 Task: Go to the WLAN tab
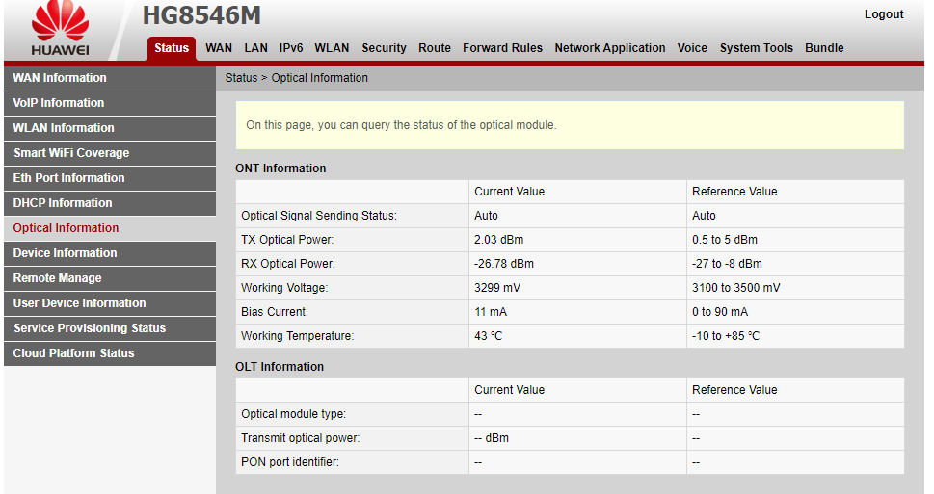332,48
